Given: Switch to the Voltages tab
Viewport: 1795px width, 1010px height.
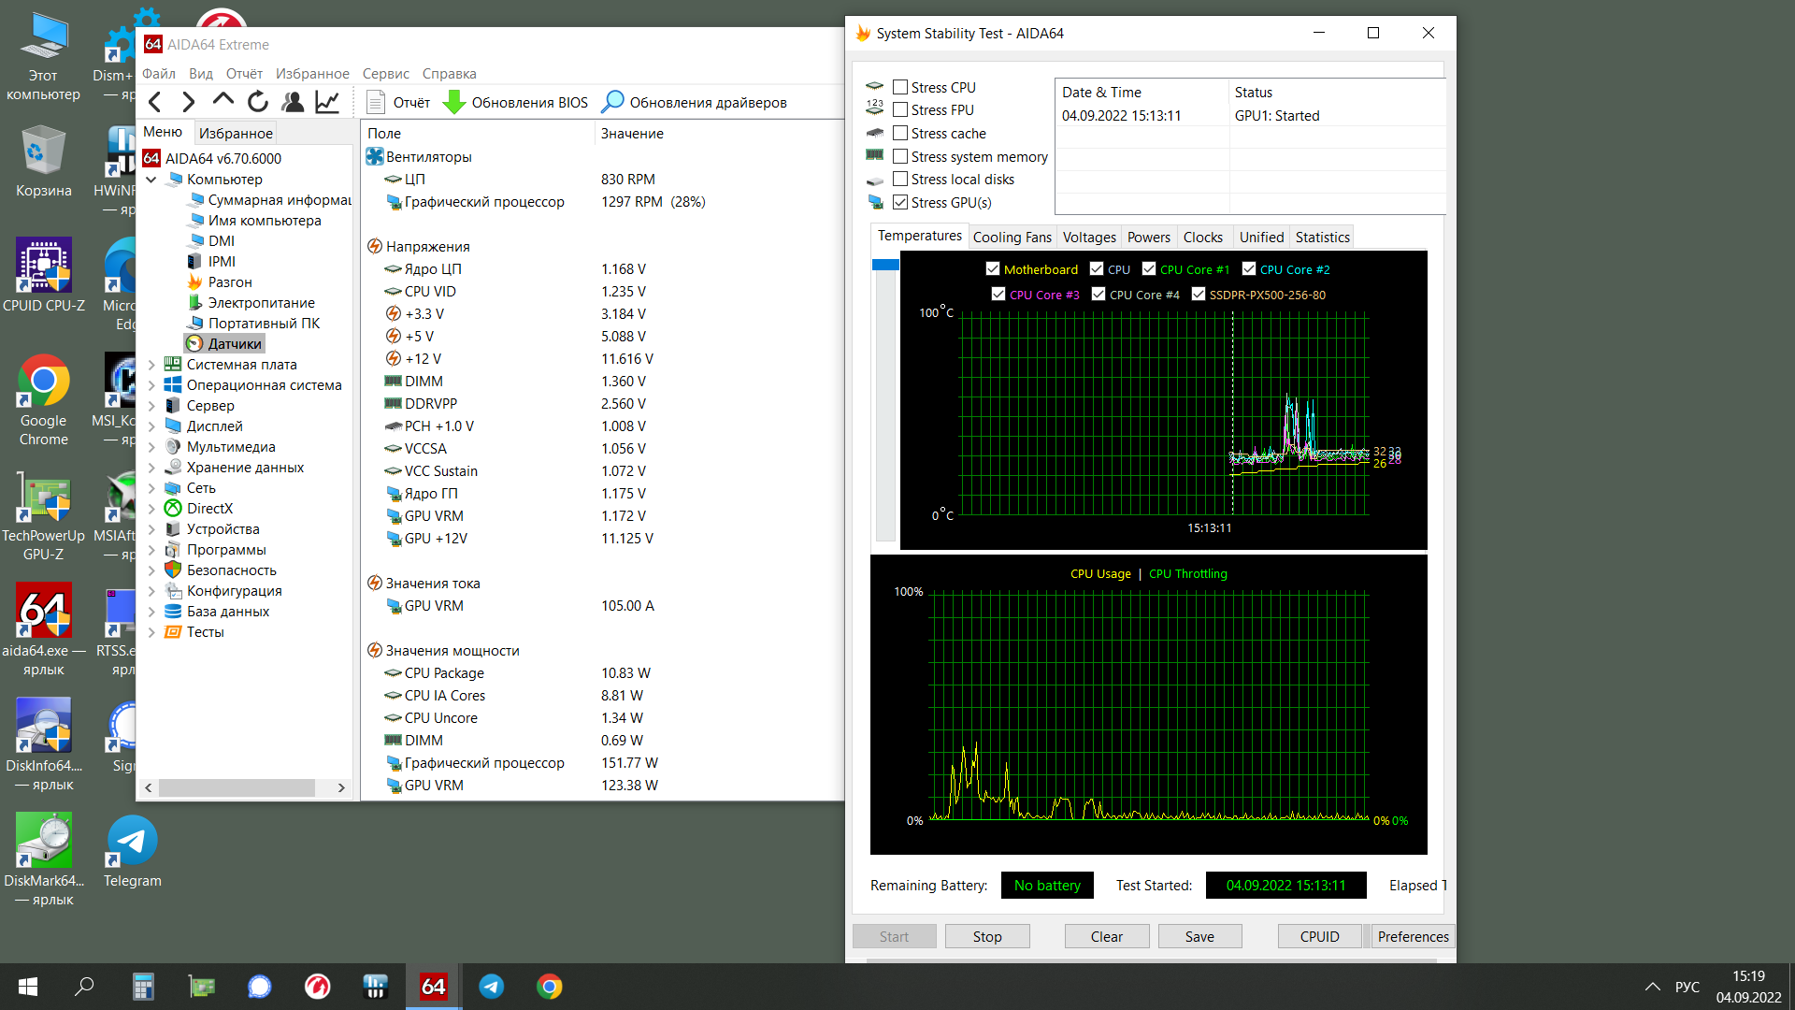Looking at the screenshot, I should coord(1089,238).
